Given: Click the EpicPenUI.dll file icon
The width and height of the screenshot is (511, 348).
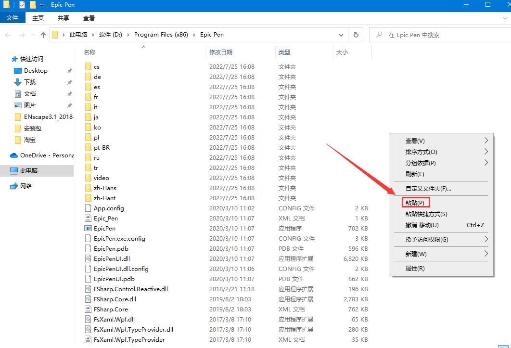Looking at the screenshot, I should [88, 259].
